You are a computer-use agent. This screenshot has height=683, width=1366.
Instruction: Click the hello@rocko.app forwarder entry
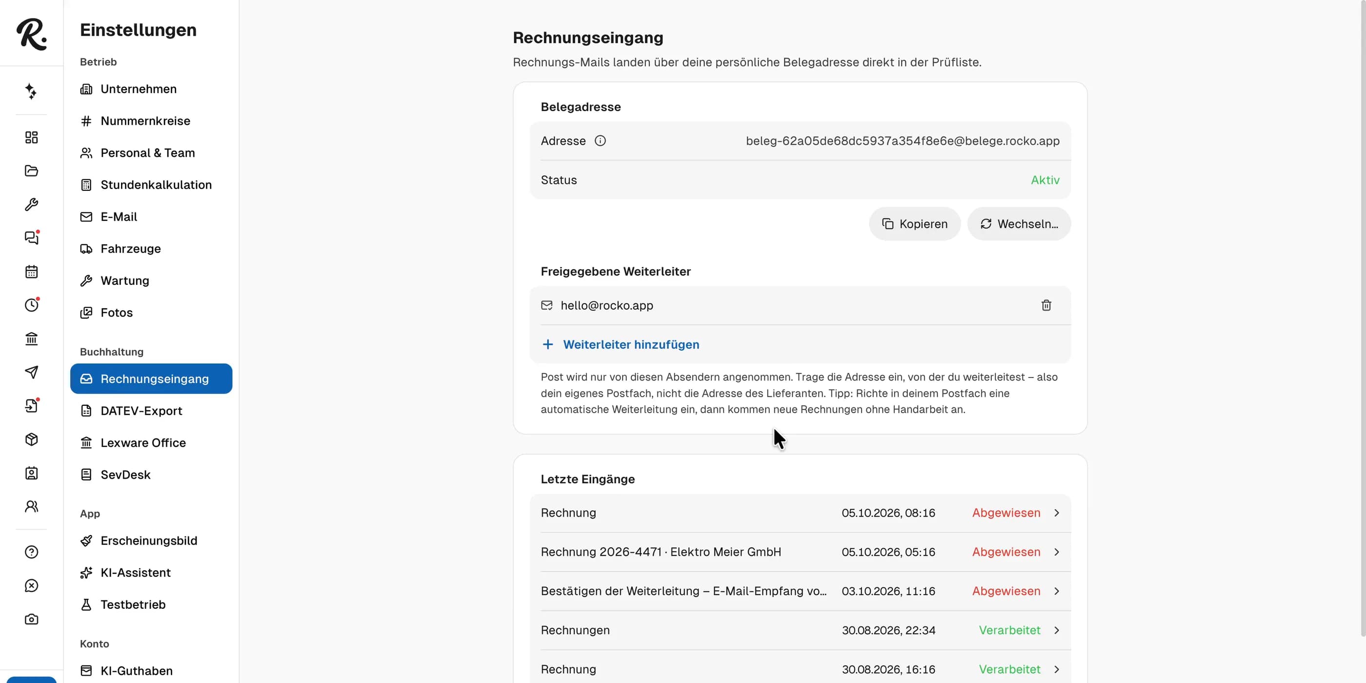[x=800, y=305]
